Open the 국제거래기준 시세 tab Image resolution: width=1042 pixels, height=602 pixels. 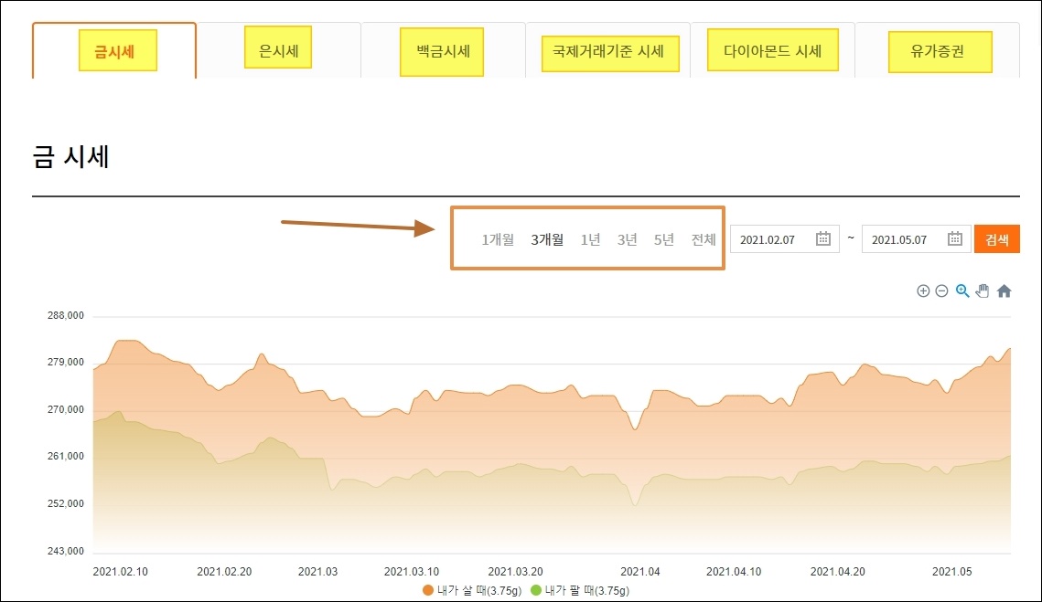[608, 51]
